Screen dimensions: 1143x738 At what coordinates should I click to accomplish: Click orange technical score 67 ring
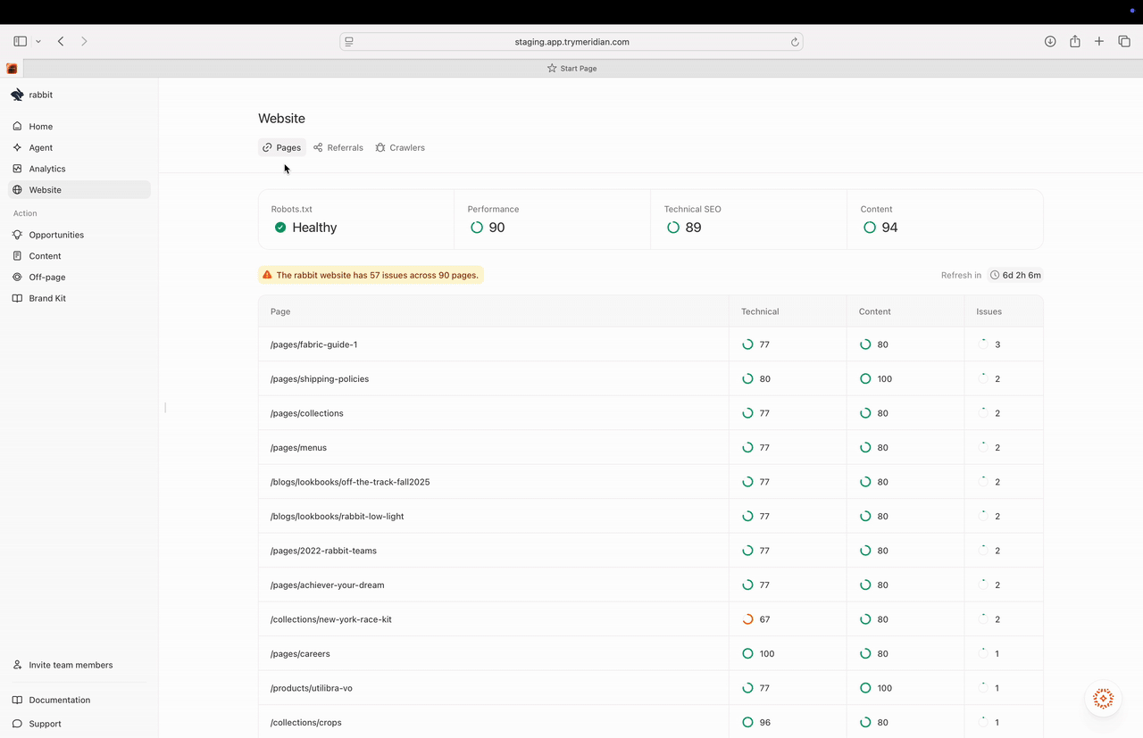tap(748, 619)
